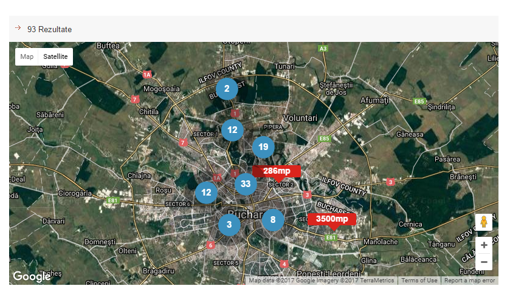Click the Cernica map label

(x=410, y=225)
